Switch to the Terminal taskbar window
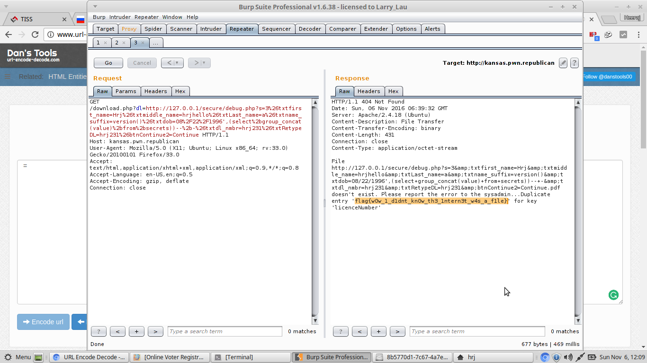 click(250, 357)
